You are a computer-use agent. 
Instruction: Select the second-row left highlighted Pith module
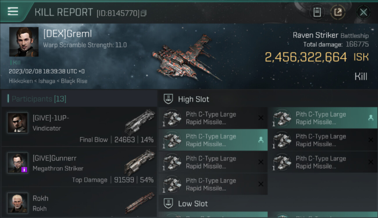pos(213,140)
